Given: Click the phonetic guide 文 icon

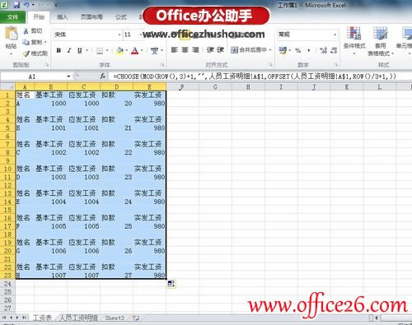Looking at the screenshot, I should (x=155, y=50).
